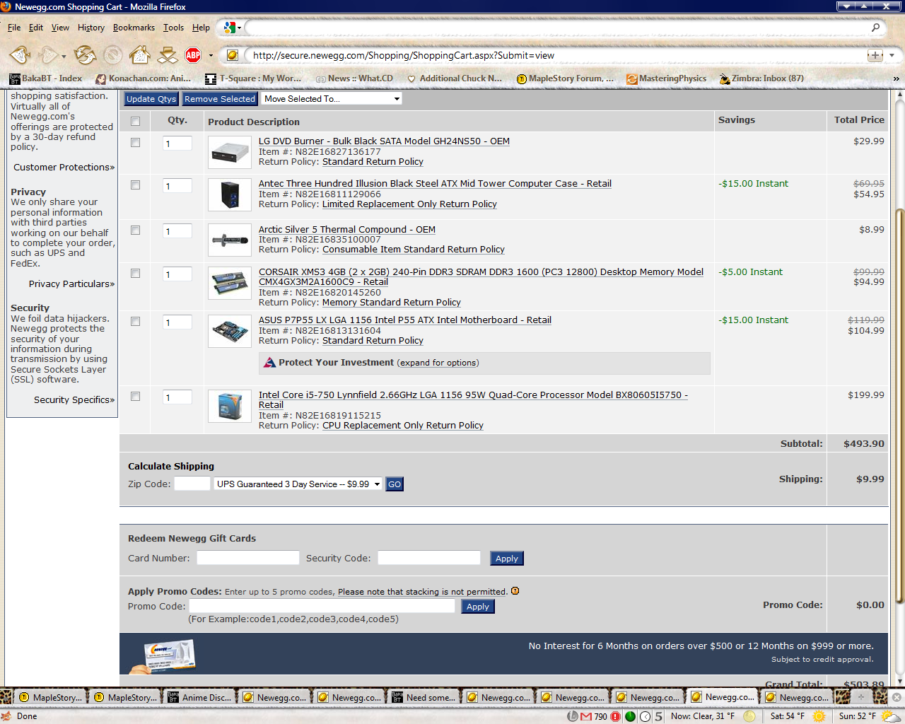Open the Downloads toolbar icon

[x=168, y=54]
